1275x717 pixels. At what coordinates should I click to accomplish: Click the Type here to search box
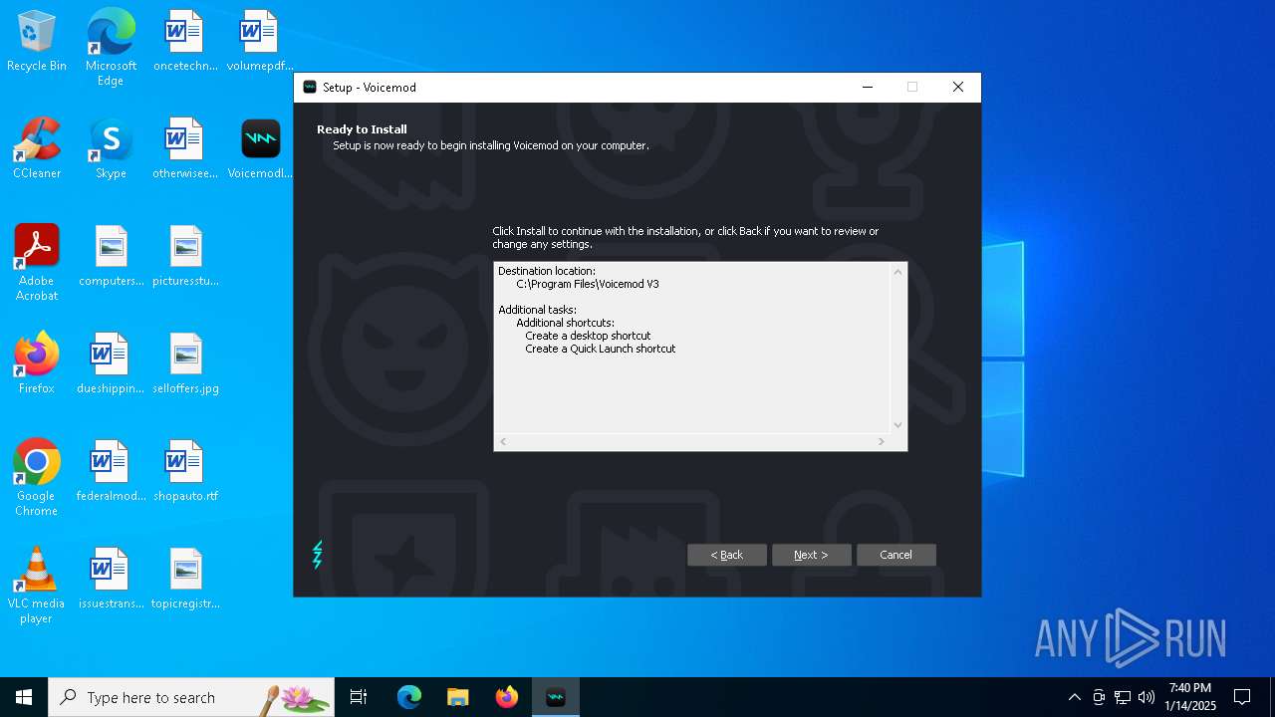191,697
